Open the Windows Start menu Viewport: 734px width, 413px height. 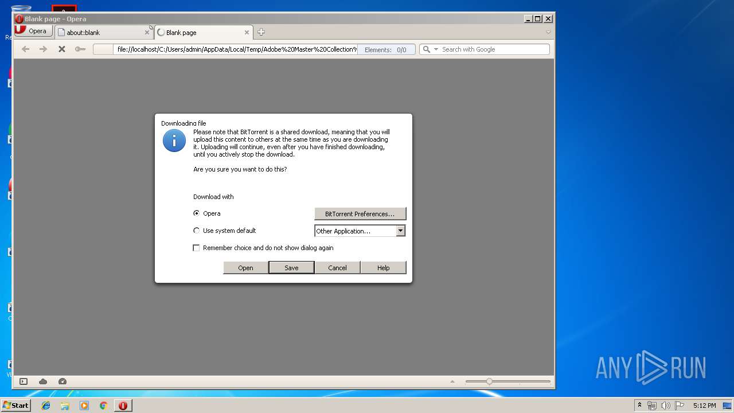[15, 406]
